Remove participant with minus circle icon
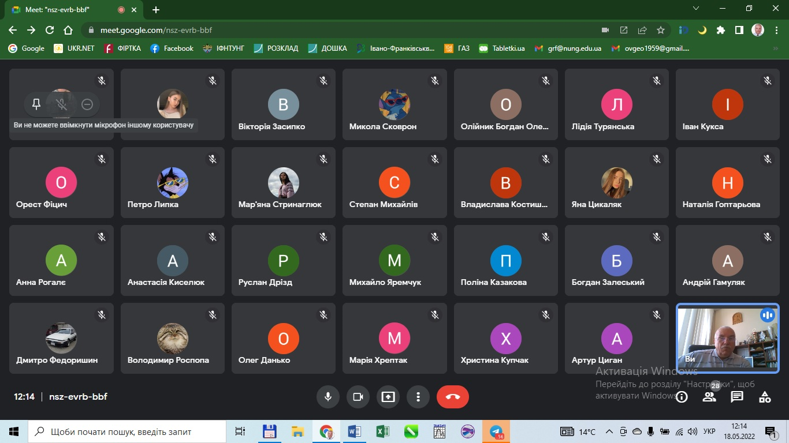The image size is (789, 443). point(87,104)
